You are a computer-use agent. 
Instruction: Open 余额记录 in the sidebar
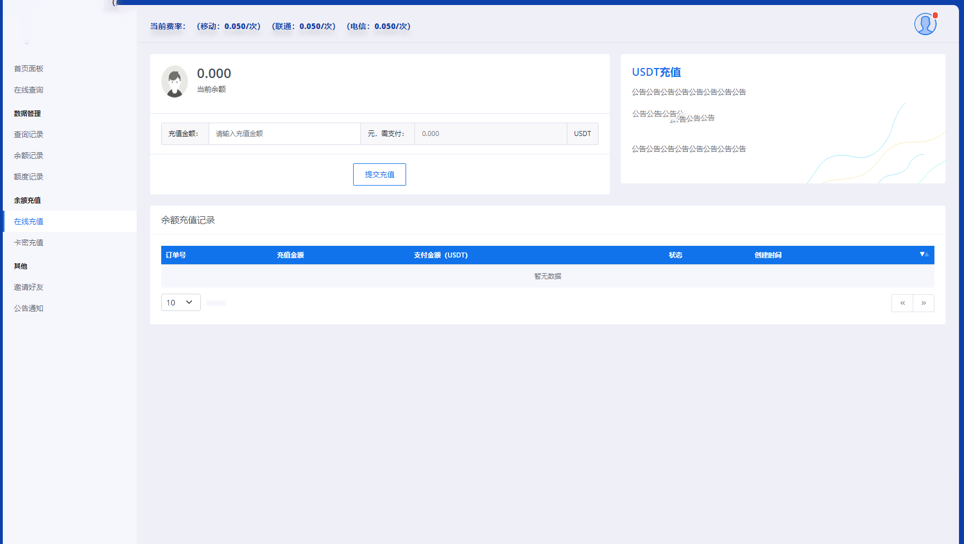pos(28,156)
